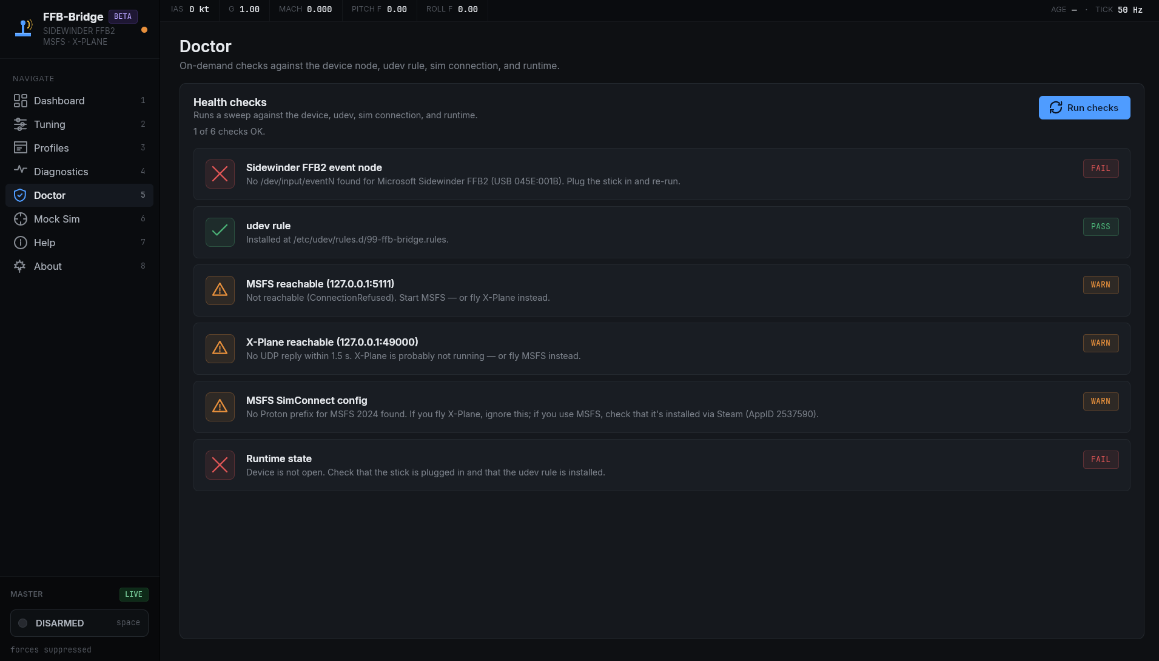Image resolution: width=1159 pixels, height=661 pixels.
Task: Click the red X icon on Sidewinder FFB2 event node
Action: [x=220, y=174]
